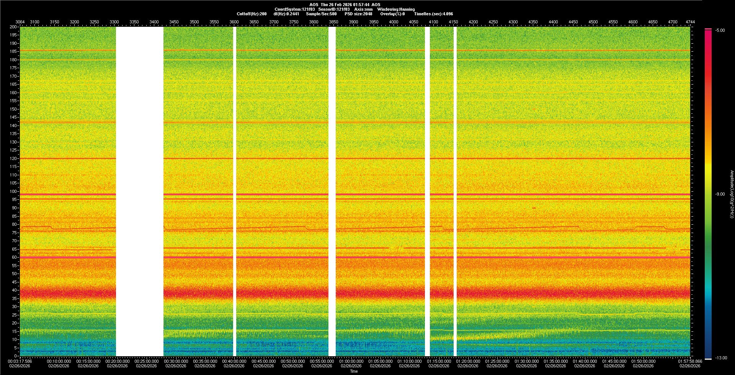Click the 01:57:58.866 end time label
The width and height of the screenshot is (735, 375).
(690, 361)
